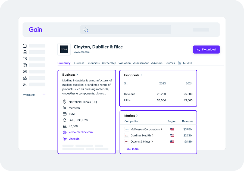Viewport: 244px width, 171px height.
Task: Switch to the Financials tab
Action: pos(93,63)
